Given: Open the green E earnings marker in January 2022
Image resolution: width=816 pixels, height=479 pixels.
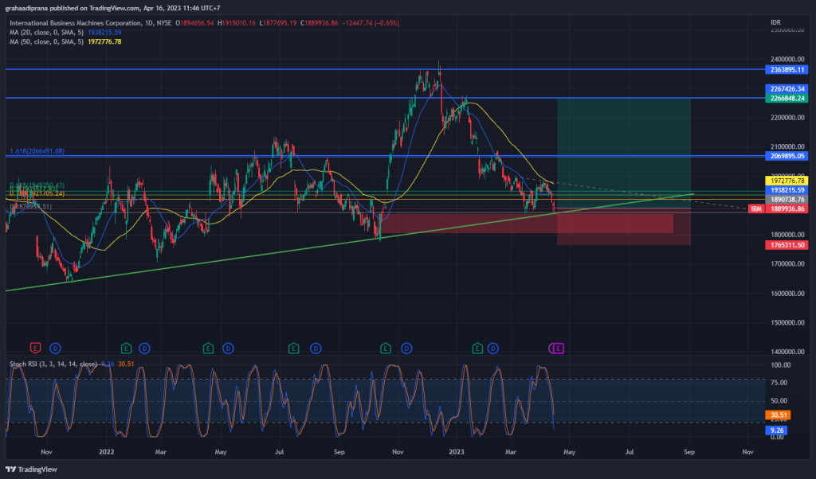Looking at the screenshot, I should tap(126, 348).
